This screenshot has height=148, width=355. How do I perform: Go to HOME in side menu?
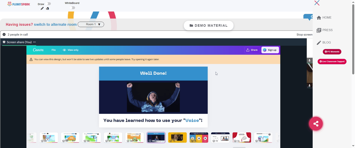pos(324,18)
